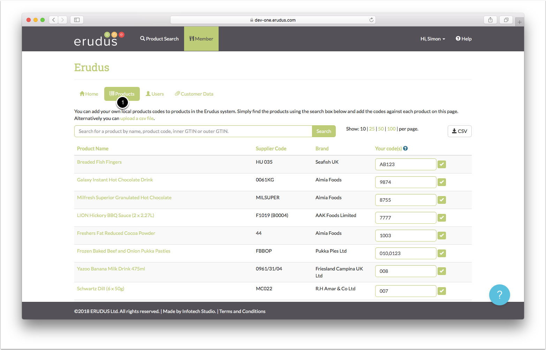546x350 pixels.
Task: Go back in Safari
Action: [53, 20]
